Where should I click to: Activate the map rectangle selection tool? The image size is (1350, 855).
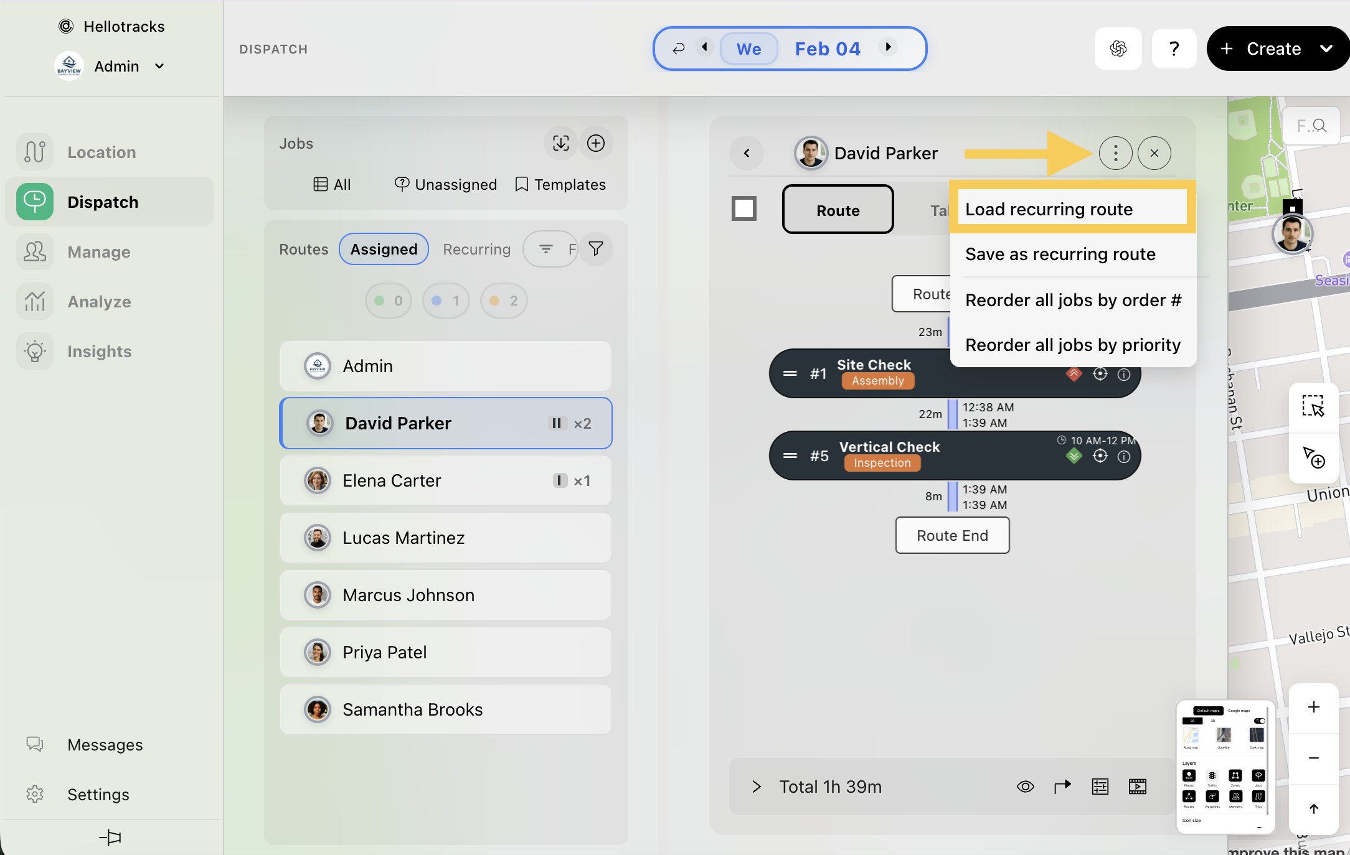(1313, 407)
